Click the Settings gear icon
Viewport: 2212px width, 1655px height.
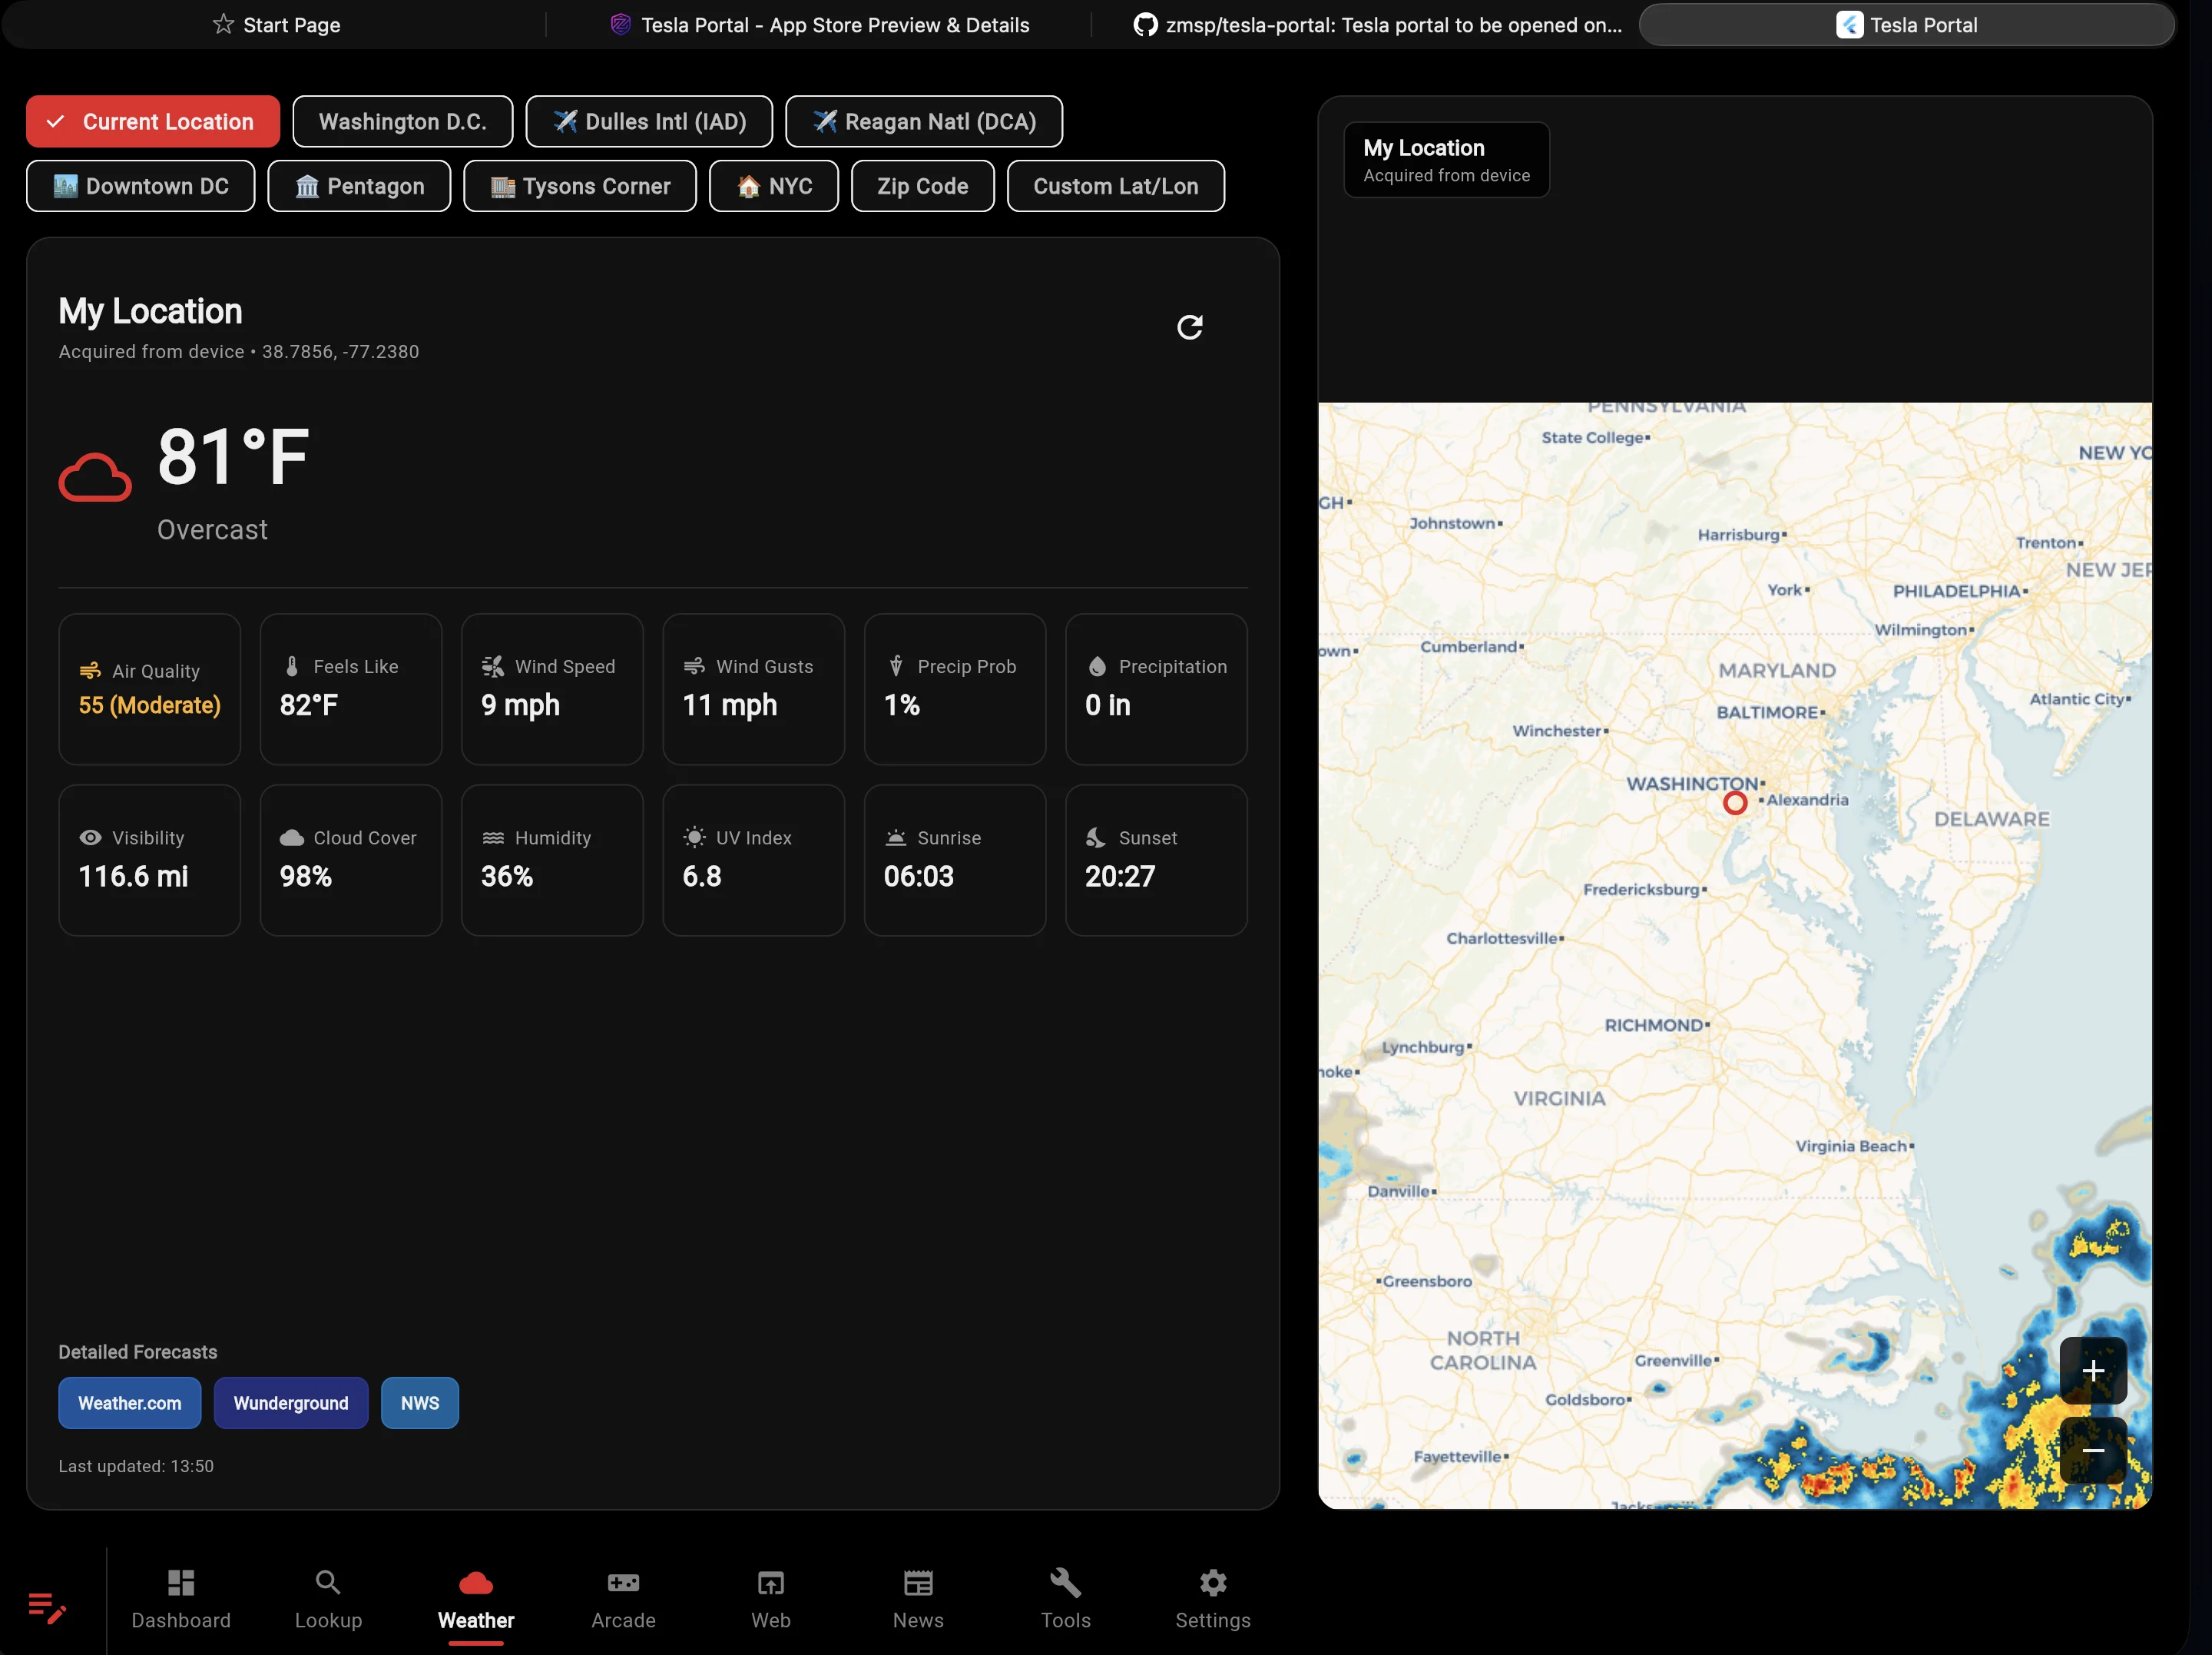click(1212, 1582)
